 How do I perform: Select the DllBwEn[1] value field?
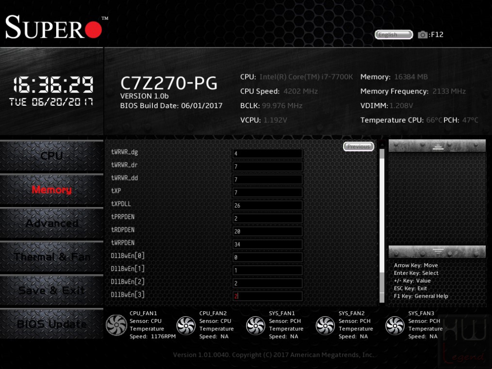267,270
